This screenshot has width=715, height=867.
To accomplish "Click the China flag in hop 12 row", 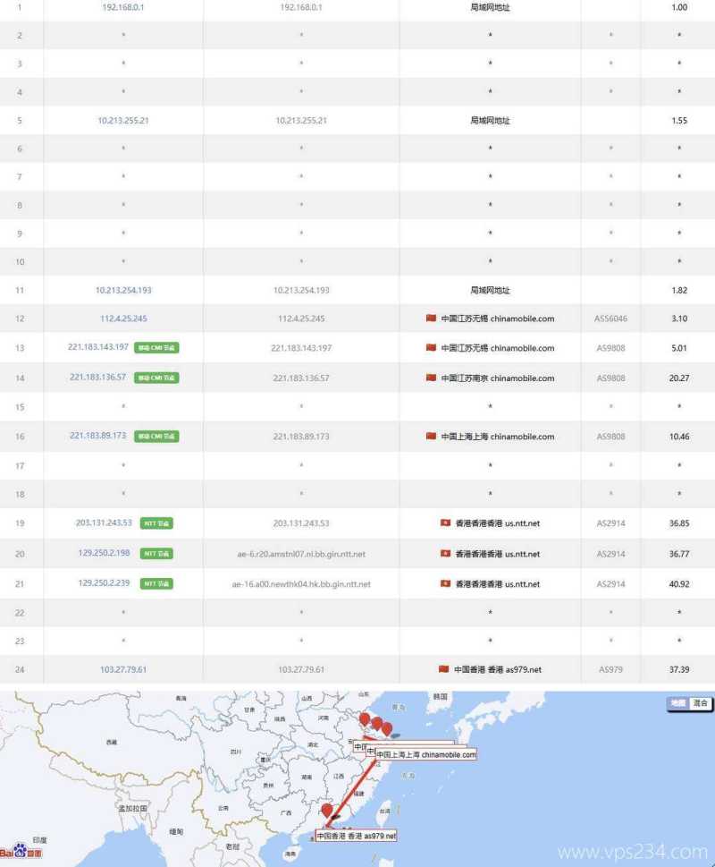I will pyautogui.click(x=431, y=319).
